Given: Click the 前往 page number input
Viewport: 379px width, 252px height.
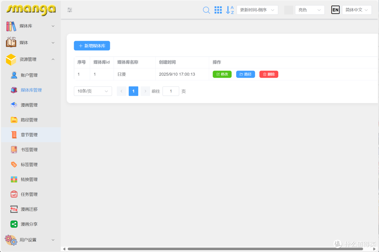Looking at the screenshot, I should (x=171, y=91).
